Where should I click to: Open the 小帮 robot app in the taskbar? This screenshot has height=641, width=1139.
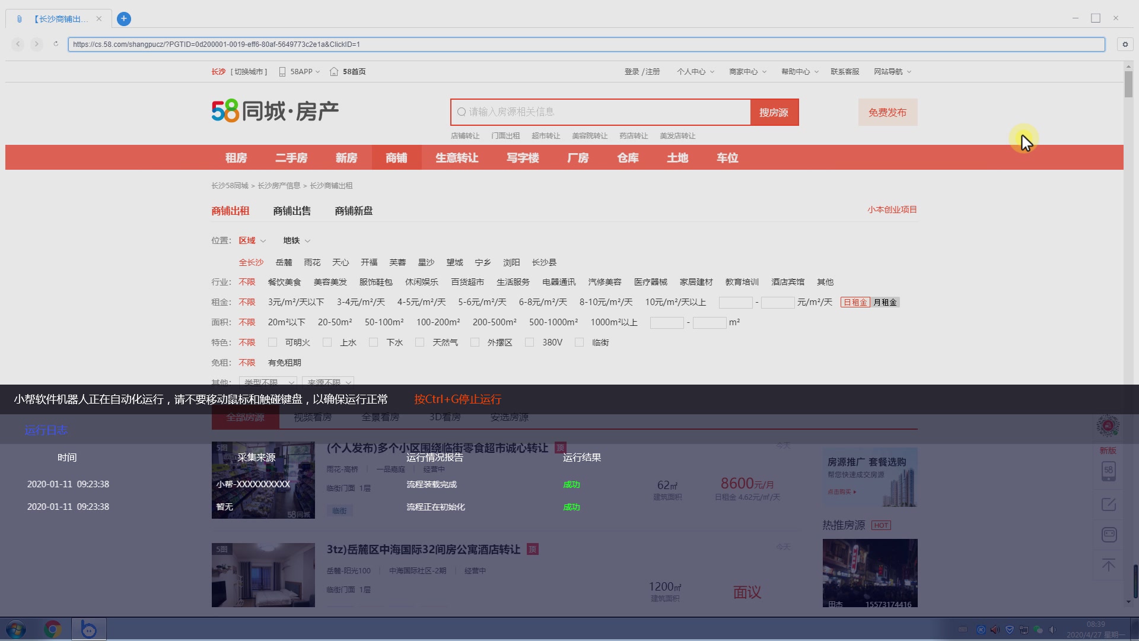[x=88, y=629]
